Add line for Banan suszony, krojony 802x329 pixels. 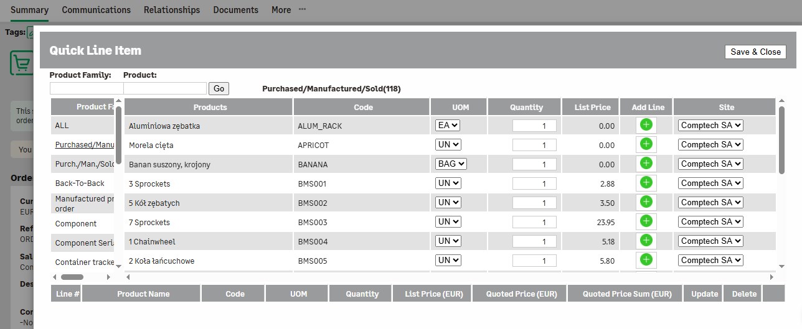[x=646, y=164]
